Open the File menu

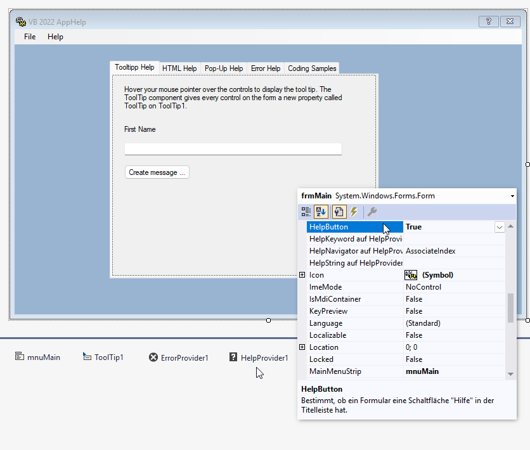(x=30, y=37)
